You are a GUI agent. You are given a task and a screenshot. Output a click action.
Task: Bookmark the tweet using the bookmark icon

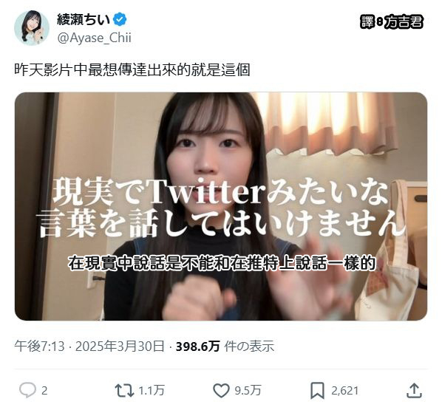point(317,390)
